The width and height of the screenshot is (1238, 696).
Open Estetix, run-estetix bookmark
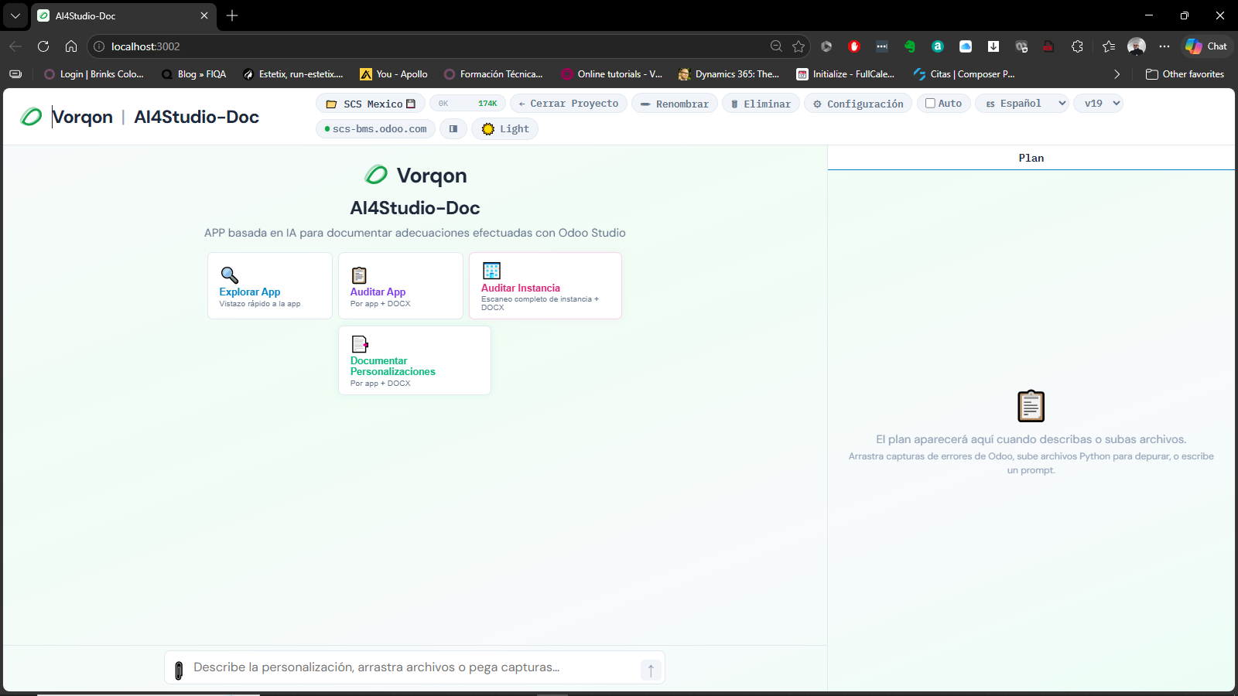[292, 74]
